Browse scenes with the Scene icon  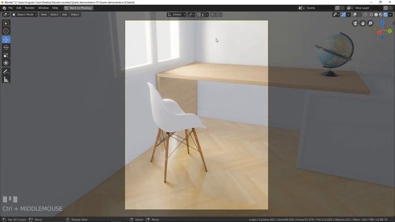301,8
